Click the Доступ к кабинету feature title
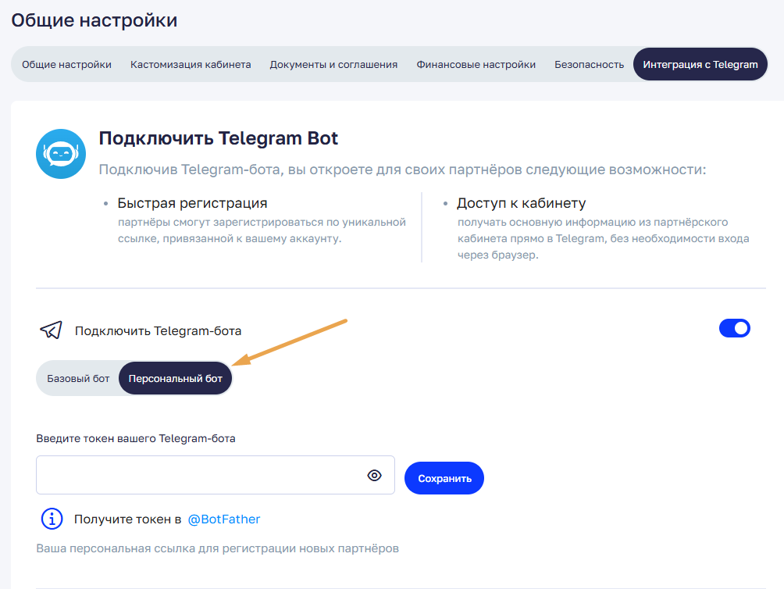 click(x=521, y=203)
